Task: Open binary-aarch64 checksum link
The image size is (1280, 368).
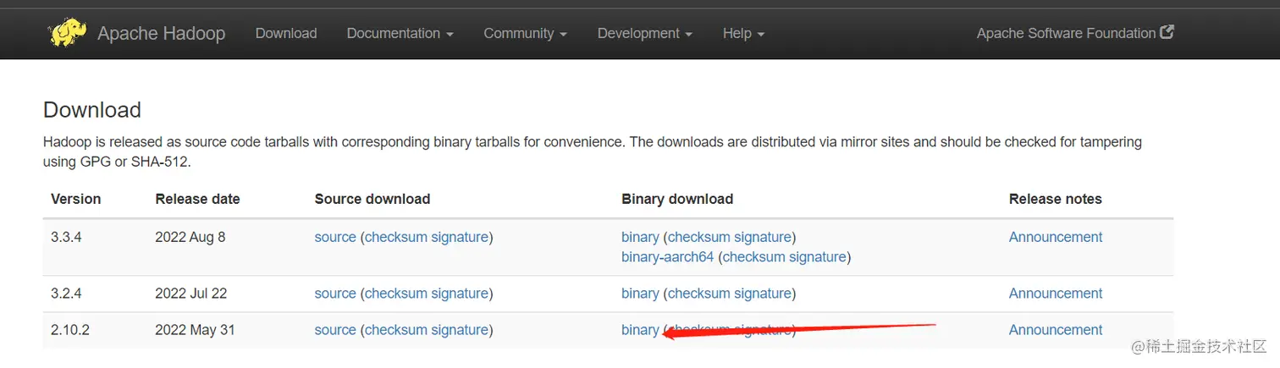Action: [x=754, y=257]
